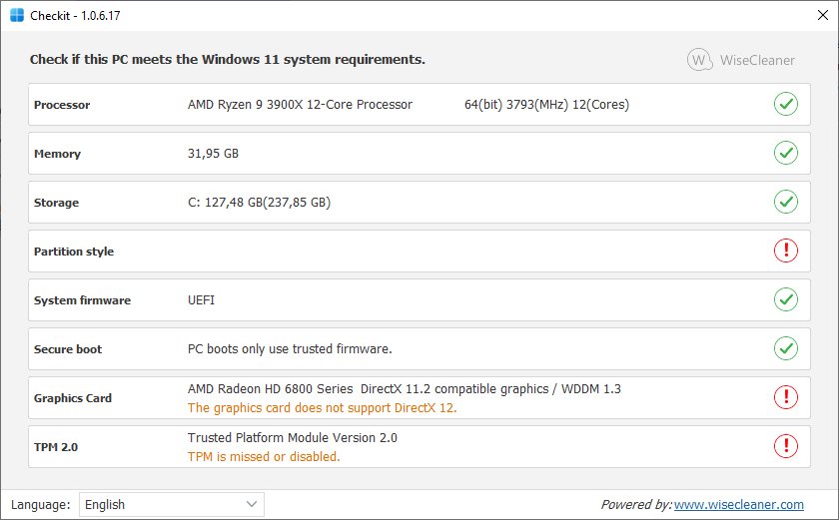Image resolution: width=839 pixels, height=520 pixels.
Task: Click the green check icon for Storage
Action: pos(786,202)
